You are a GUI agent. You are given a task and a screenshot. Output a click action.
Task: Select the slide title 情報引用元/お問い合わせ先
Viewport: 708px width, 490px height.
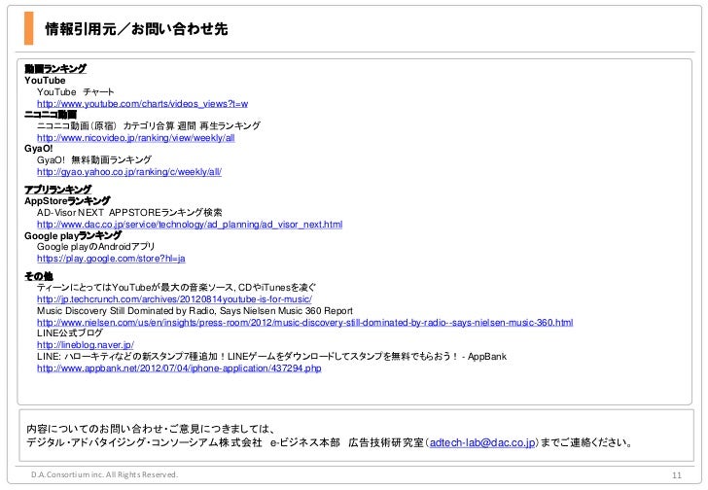coord(136,29)
